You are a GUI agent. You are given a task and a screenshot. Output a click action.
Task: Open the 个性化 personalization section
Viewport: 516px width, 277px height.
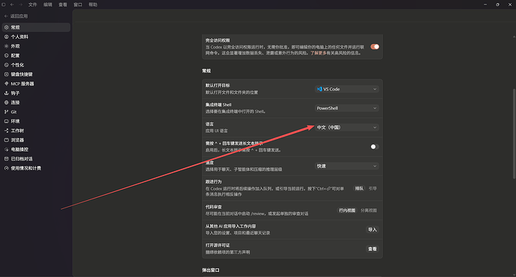pos(36,65)
